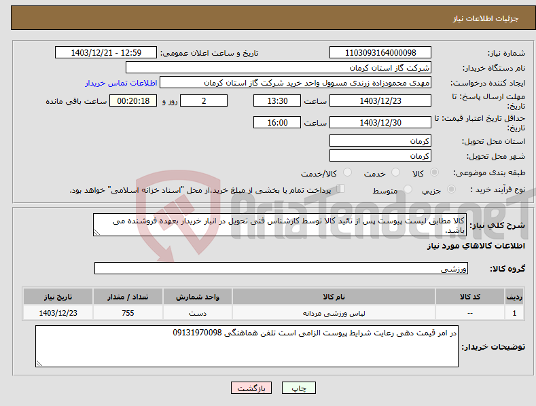
Task: Click the تاریخ نیاز column header
Action: [x=58, y=297]
